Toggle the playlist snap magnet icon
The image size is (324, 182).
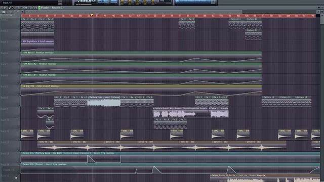click(5, 8)
